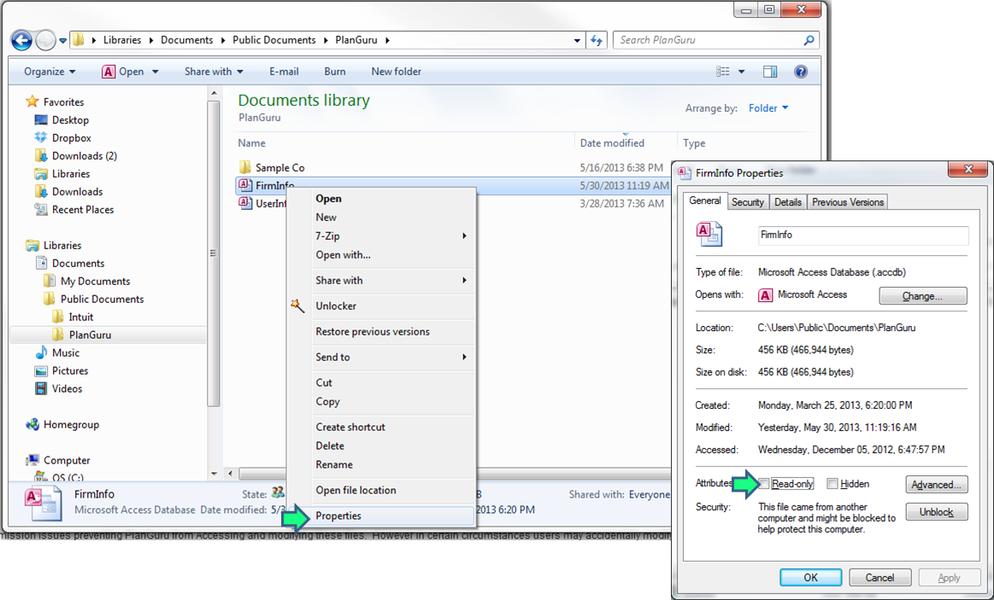Screen dimensions: 994x600
Task: Click the Favorites star icon in navigation pane
Action: coord(31,102)
